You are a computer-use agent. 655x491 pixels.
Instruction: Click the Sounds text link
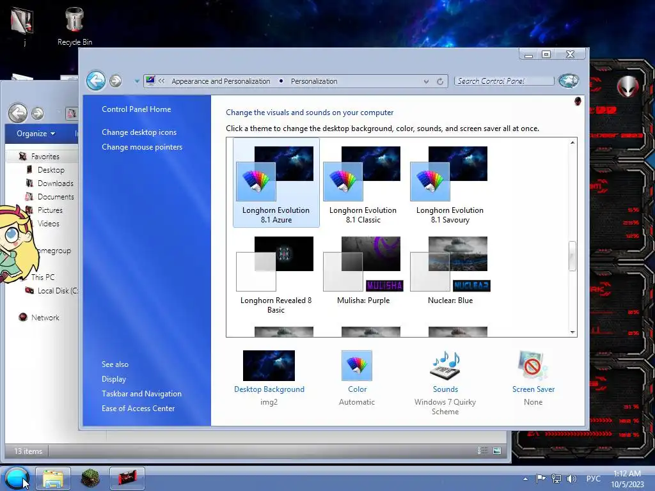click(445, 389)
